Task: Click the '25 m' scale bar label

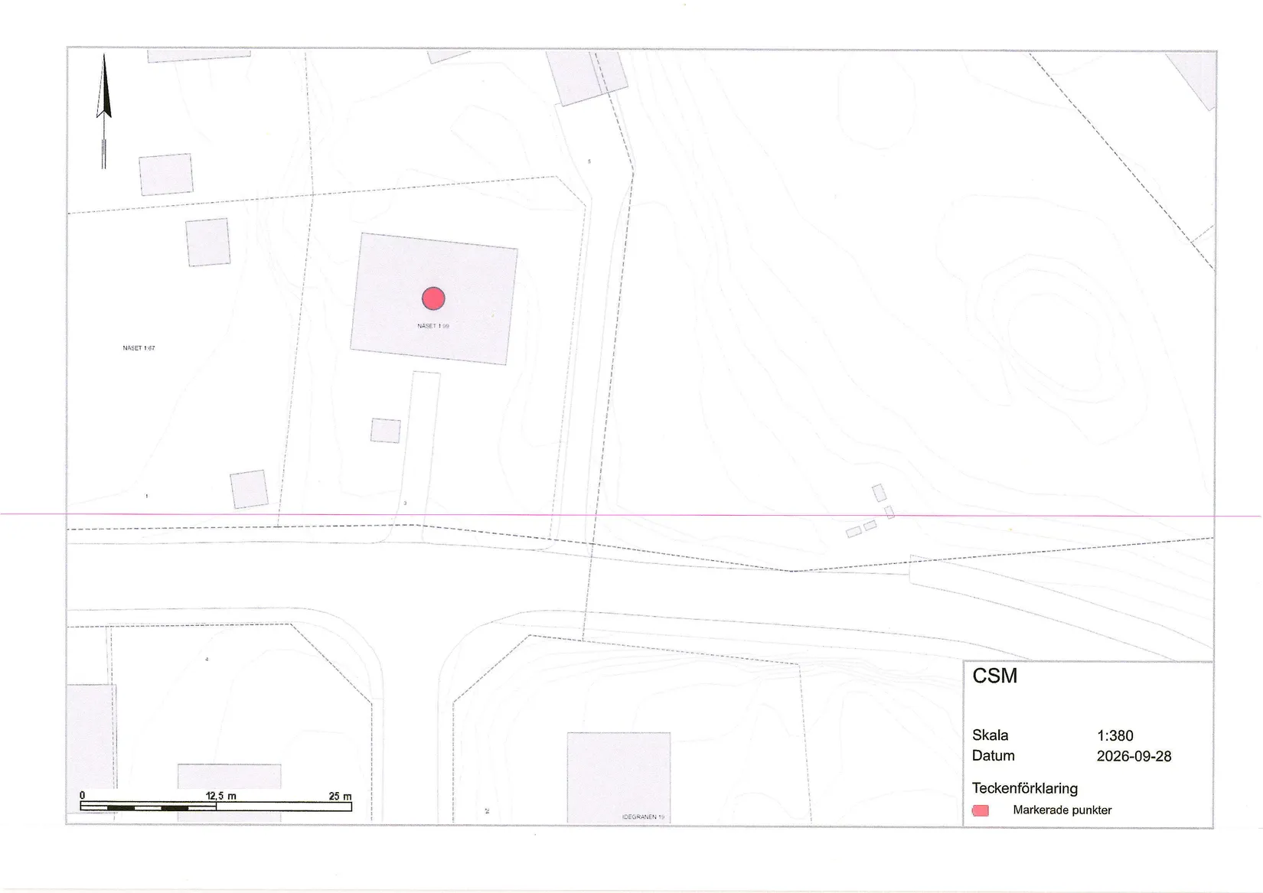Action: tap(341, 797)
